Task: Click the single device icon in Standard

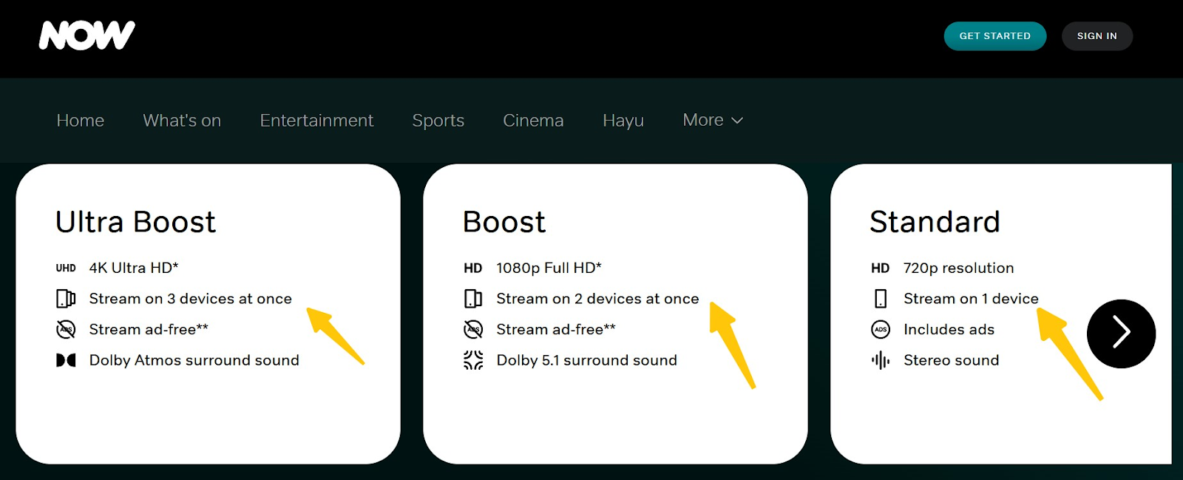Action: tap(880, 299)
